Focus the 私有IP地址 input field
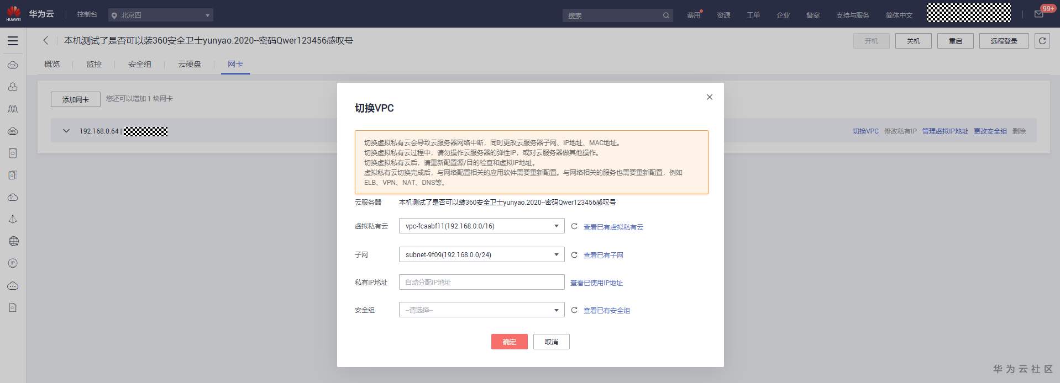 tap(481, 282)
